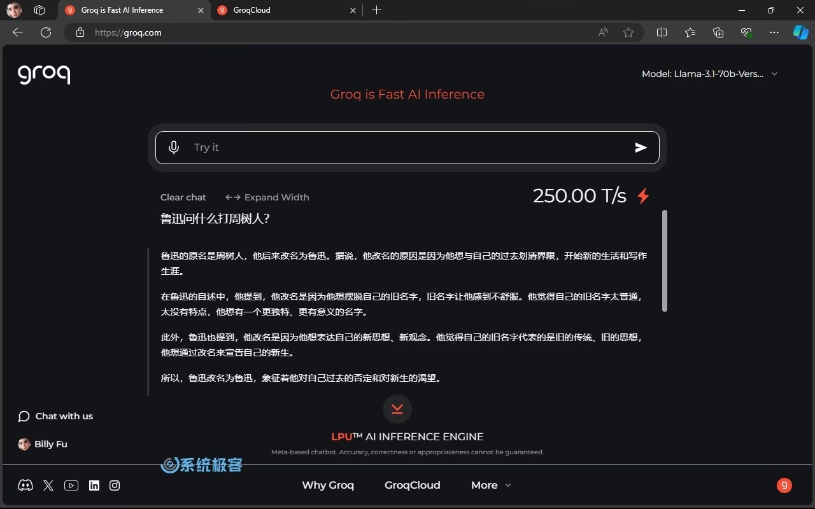Image resolution: width=815 pixels, height=509 pixels.
Task: Click the orange Groq badge bottom-right
Action: (784, 485)
